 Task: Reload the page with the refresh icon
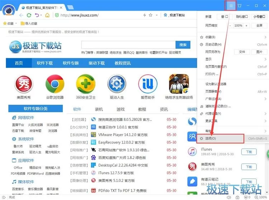[29, 15]
